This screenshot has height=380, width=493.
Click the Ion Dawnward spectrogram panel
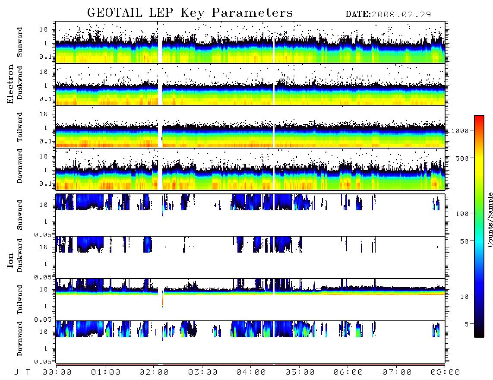click(250, 342)
